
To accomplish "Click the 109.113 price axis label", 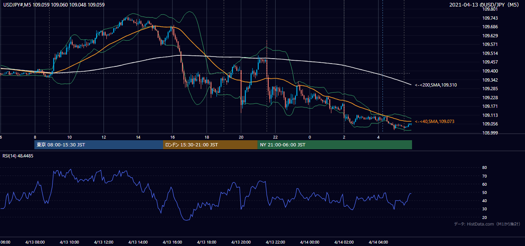I will coord(490,115).
